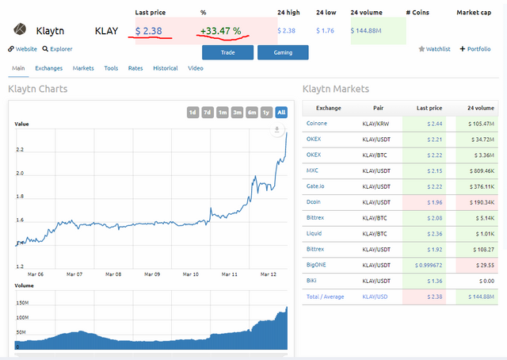
Task: Click the 24 low $ 1.76 value
Action: pyautogui.click(x=325, y=31)
